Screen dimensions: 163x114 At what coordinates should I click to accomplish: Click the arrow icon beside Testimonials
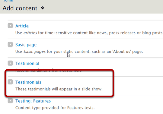pos(10,82)
